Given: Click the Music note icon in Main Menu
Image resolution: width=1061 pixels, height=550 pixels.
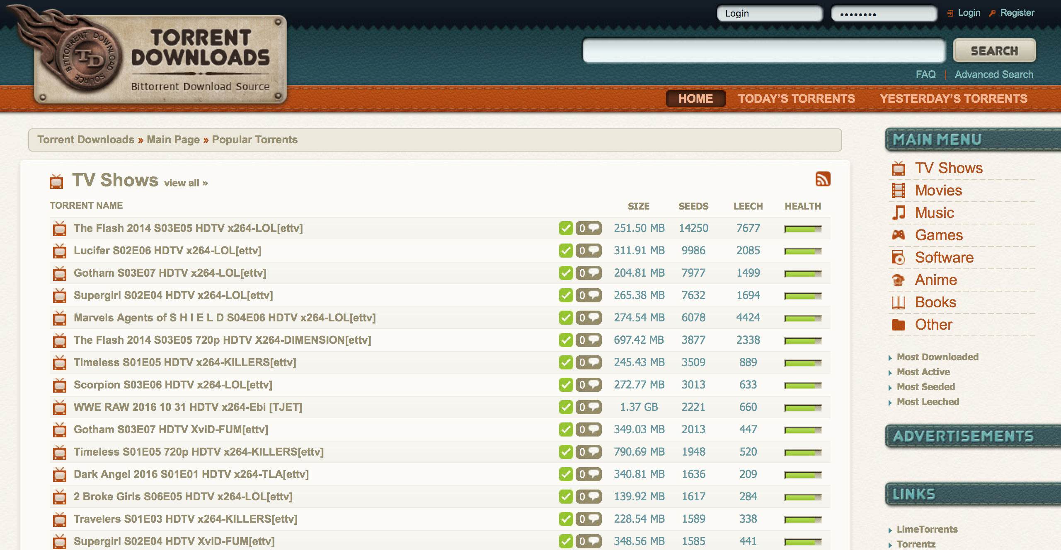Looking at the screenshot, I should [899, 213].
